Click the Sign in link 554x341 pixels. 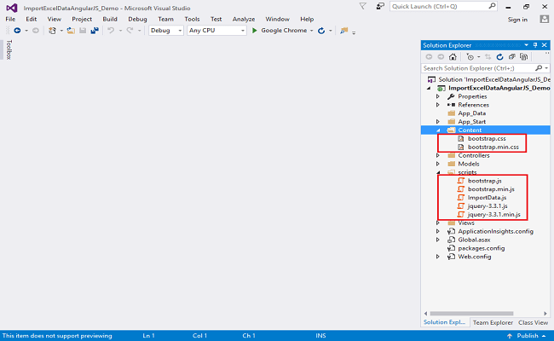click(517, 20)
